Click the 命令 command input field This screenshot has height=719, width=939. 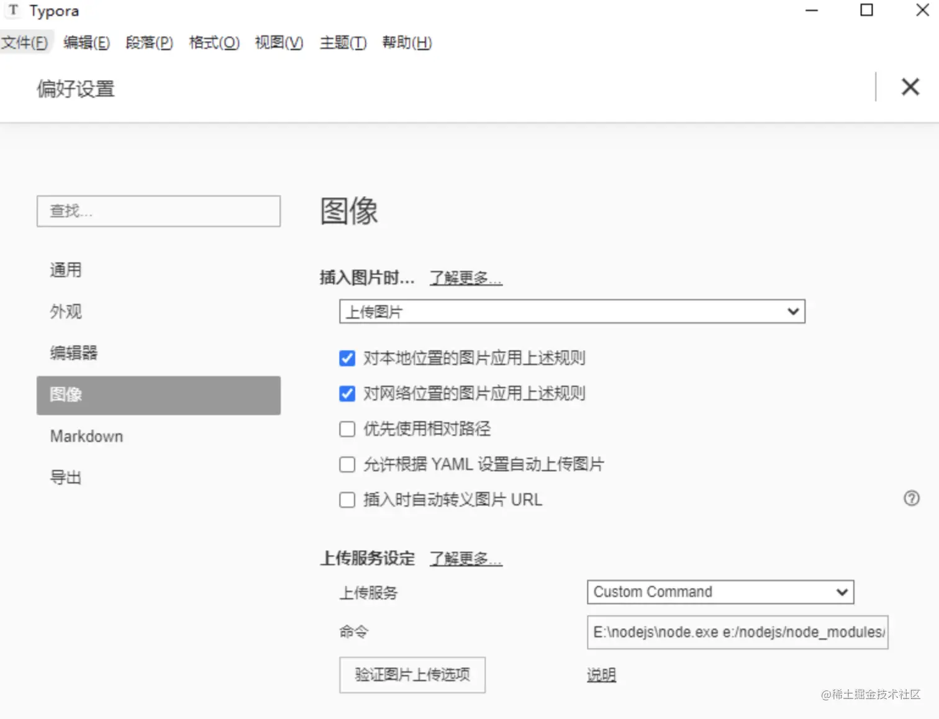click(x=738, y=632)
